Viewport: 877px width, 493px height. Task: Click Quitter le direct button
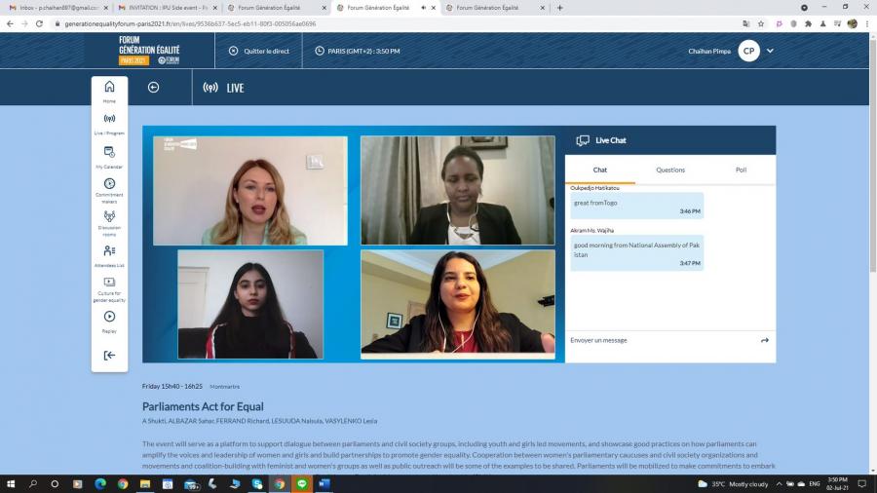coord(259,51)
